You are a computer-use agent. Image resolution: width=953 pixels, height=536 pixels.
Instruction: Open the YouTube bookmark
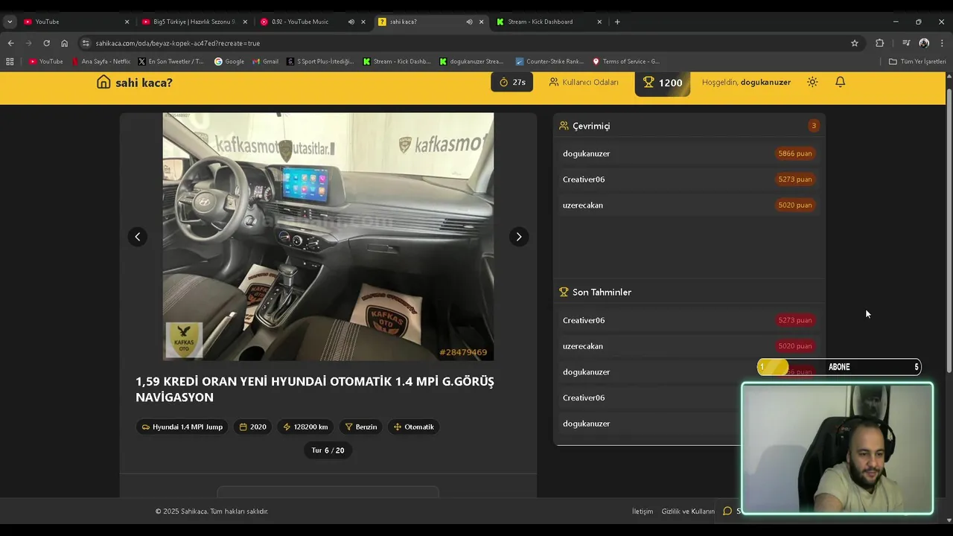pos(46,62)
